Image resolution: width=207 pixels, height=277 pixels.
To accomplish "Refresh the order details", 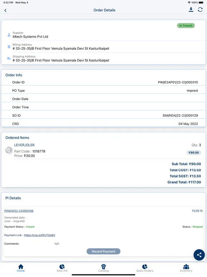I will pyautogui.click(x=200, y=9).
